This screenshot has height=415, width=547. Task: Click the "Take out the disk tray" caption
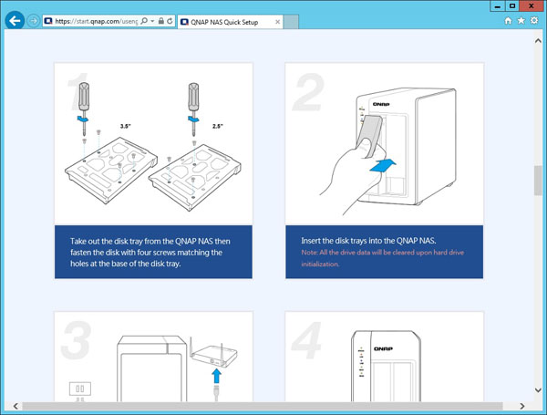[150, 253]
